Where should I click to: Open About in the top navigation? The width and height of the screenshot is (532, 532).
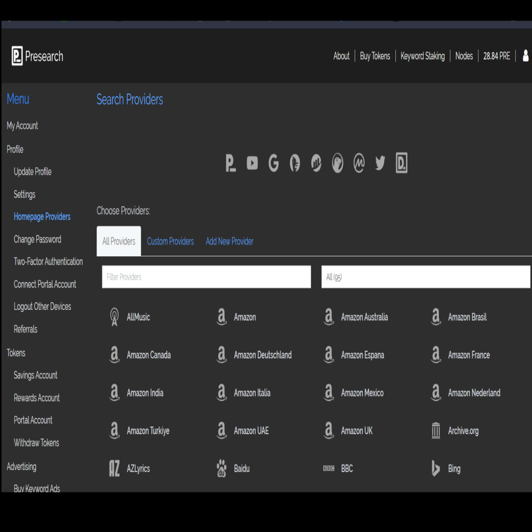341,56
